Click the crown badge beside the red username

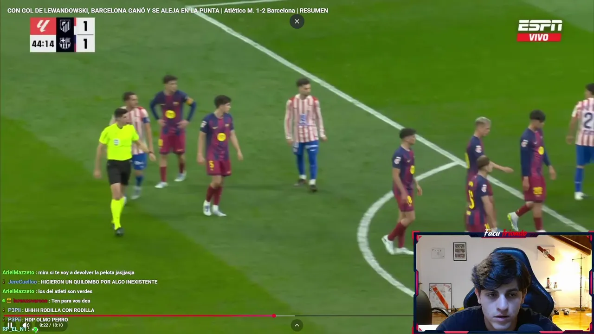[x=9, y=301]
